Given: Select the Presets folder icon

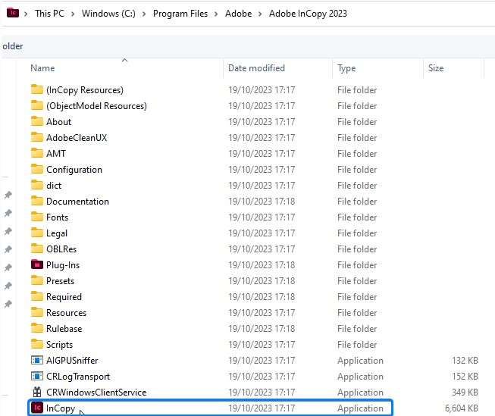Looking at the screenshot, I should 37,280.
